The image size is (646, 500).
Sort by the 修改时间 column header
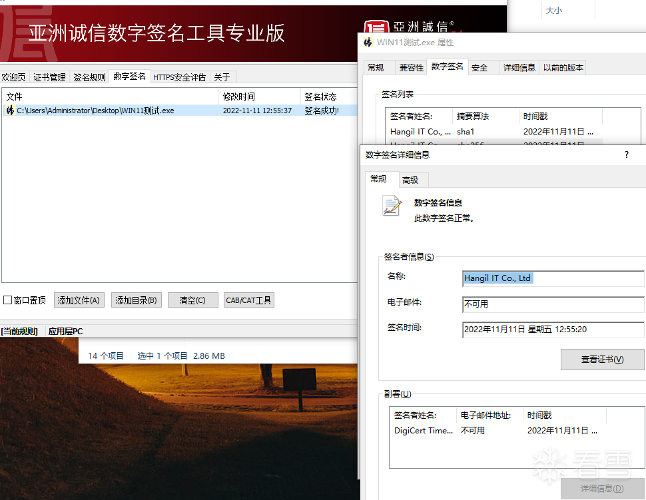[x=260, y=97]
